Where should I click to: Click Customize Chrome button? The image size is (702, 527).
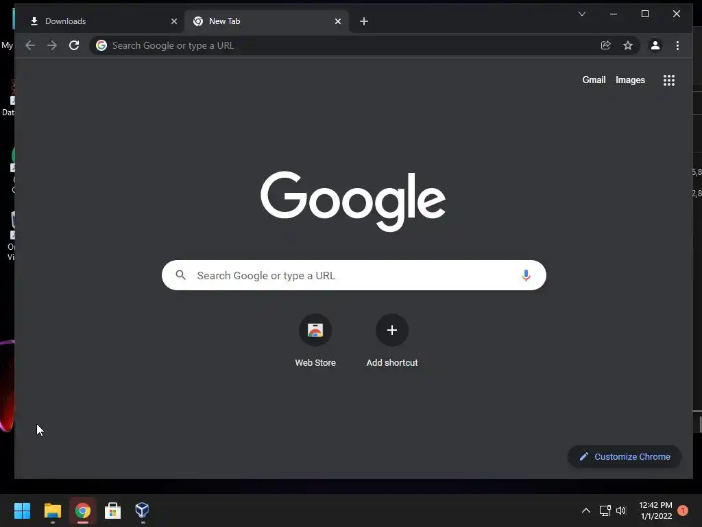625,456
